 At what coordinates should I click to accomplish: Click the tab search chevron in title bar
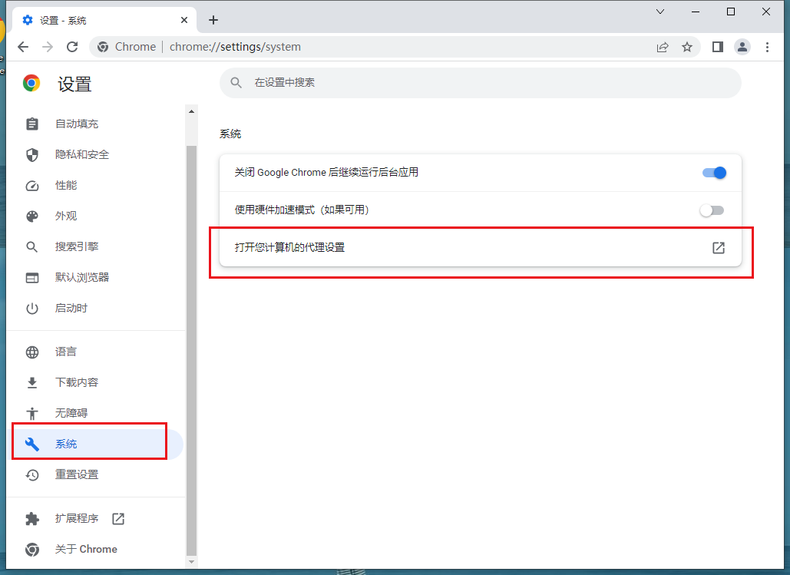point(660,12)
